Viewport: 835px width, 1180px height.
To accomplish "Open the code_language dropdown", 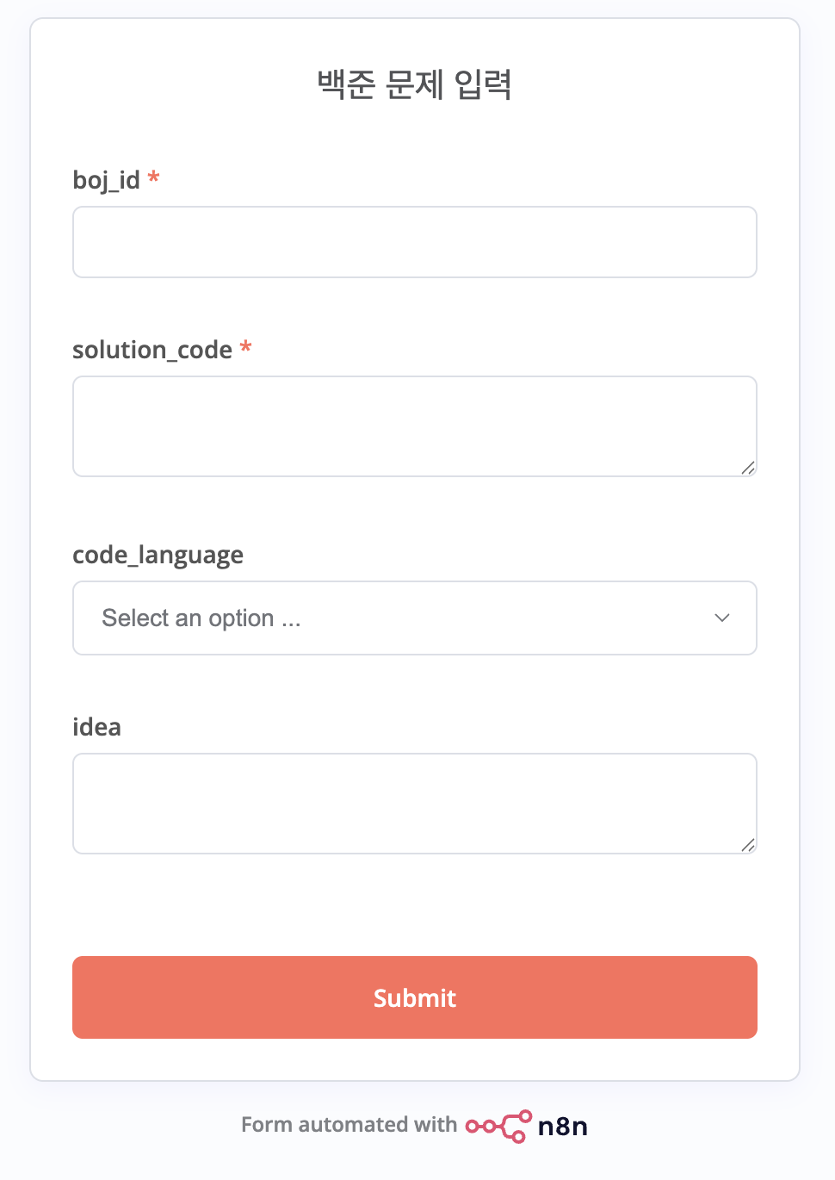I will point(414,618).
